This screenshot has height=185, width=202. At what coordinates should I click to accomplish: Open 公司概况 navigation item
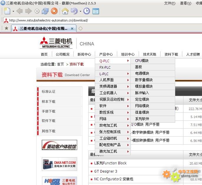[63, 54]
